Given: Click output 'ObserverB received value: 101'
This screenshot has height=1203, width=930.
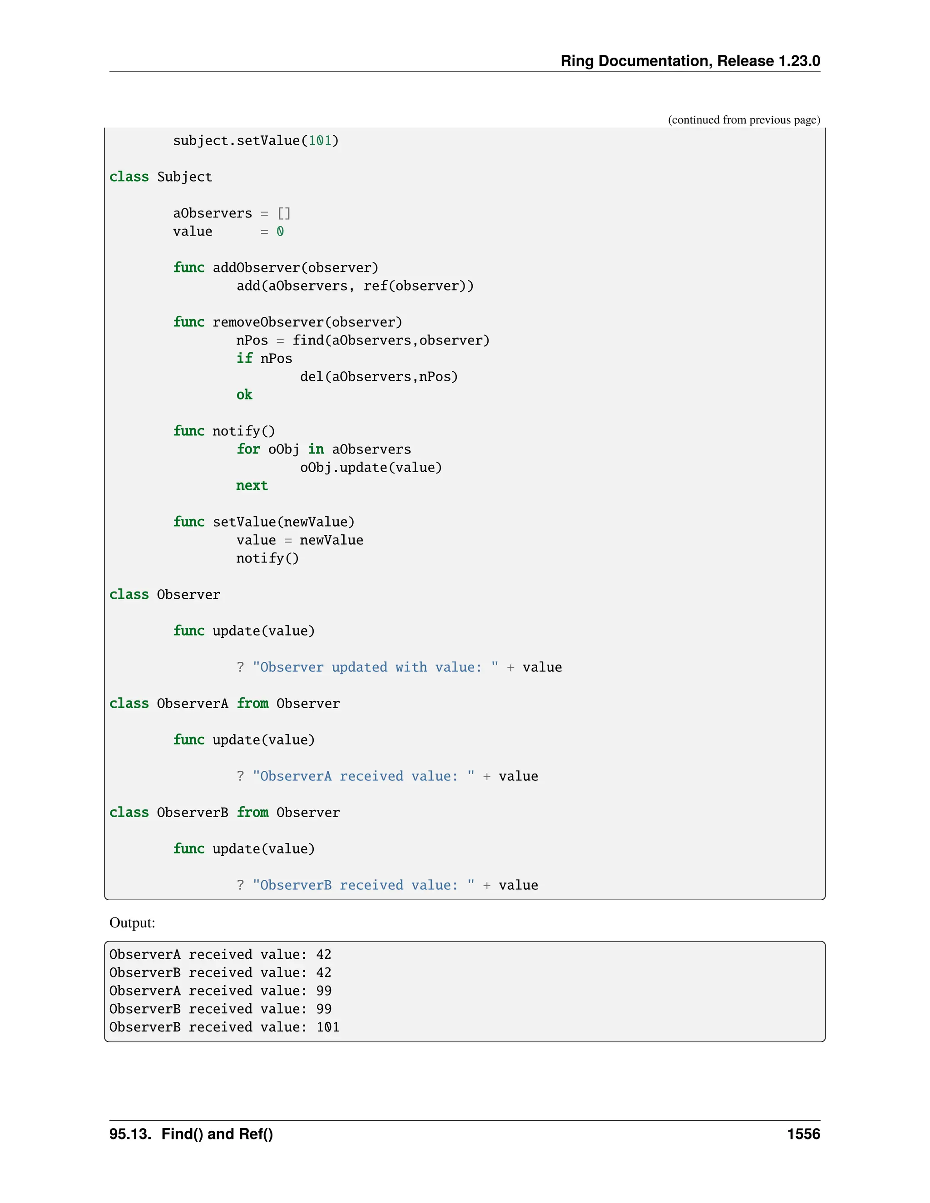Looking at the screenshot, I should pos(224,1027).
